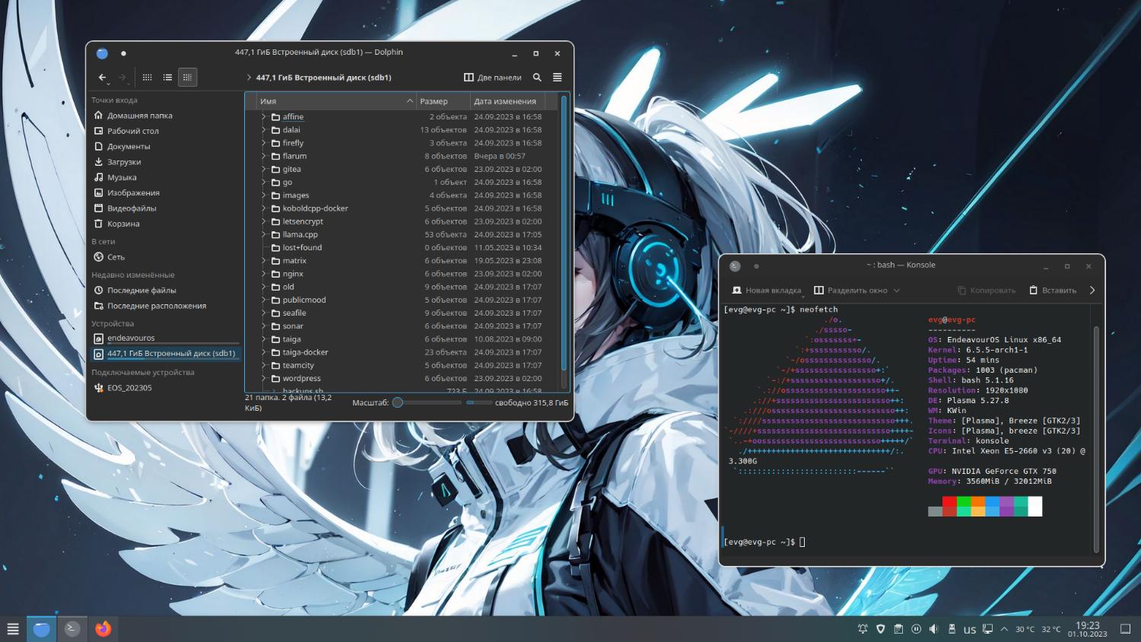This screenshot has height=642, width=1141.
Task: Expand the wordpress folder
Action: click(264, 378)
